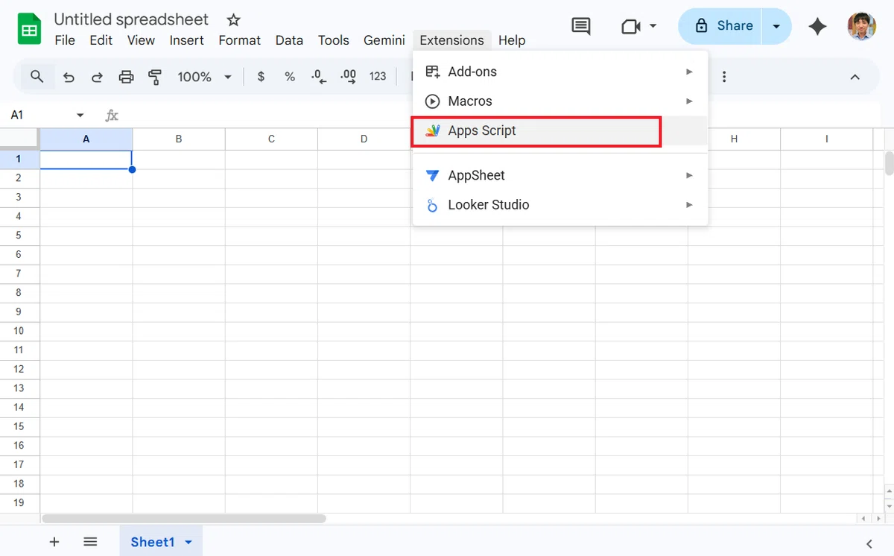Click the scroll down arrow button
Image resolution: width=894 pixels, height=556 pixels.
(x=889, y=505)
